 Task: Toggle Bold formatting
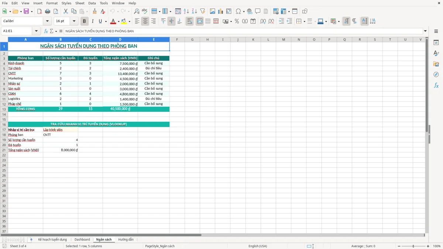[x=85, y=21]
